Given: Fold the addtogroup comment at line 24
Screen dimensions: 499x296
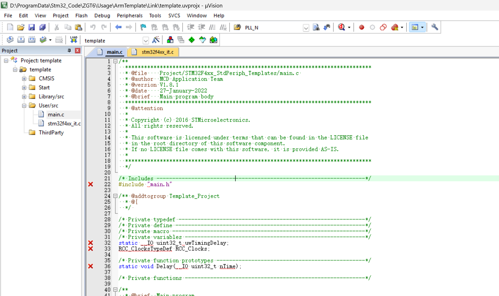Looking at the screenshot, I should point(115,196).
